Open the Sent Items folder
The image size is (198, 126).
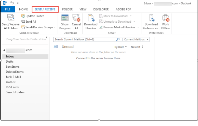point(13,67)
